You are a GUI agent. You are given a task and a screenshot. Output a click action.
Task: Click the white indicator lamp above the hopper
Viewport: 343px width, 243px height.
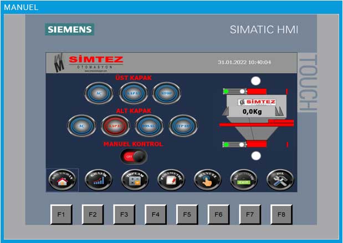click(255, 81)
